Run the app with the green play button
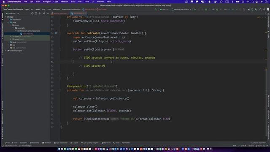Screen dimensions: 270x152 (x=195, y=9)
